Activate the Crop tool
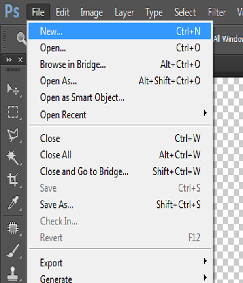243x283 pixels. pos(13,179)
